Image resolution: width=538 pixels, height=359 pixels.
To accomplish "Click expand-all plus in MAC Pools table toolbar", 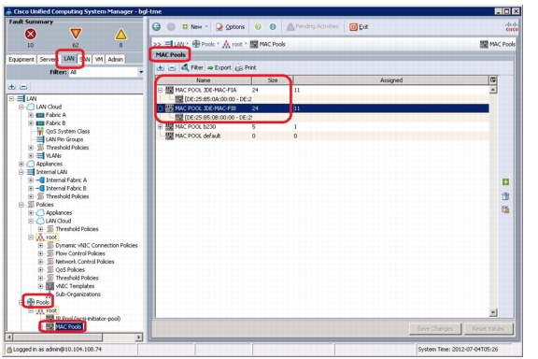I will [161, 67].
